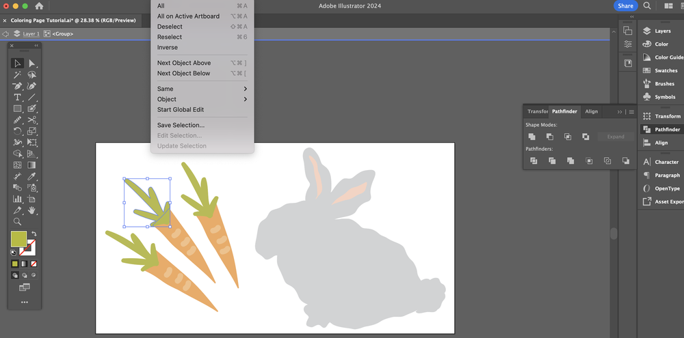
Task: Enable Draw Inside mode
Action: point(34,275)
